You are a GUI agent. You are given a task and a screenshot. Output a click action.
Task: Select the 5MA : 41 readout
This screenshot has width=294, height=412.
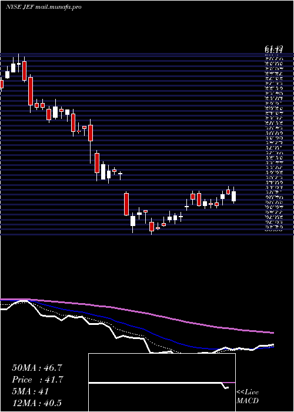click(x=31, y=391)
